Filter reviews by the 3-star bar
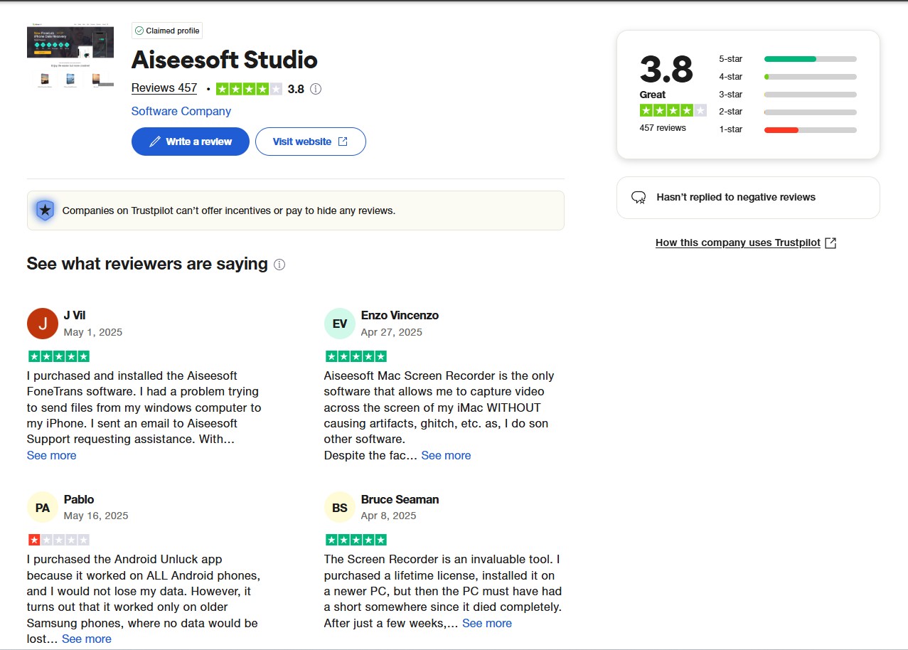 click(x=811, y=95)
